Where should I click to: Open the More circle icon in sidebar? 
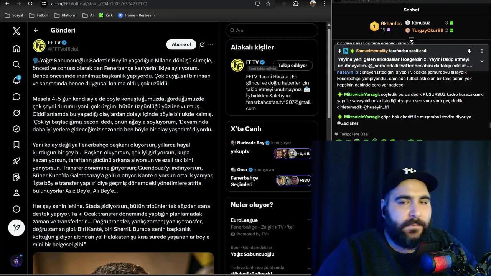click(x=16, y=209)
